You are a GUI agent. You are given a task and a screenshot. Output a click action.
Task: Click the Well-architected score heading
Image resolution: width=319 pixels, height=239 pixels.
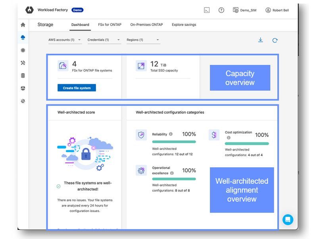pyautogui.click(x=76, y=112)
